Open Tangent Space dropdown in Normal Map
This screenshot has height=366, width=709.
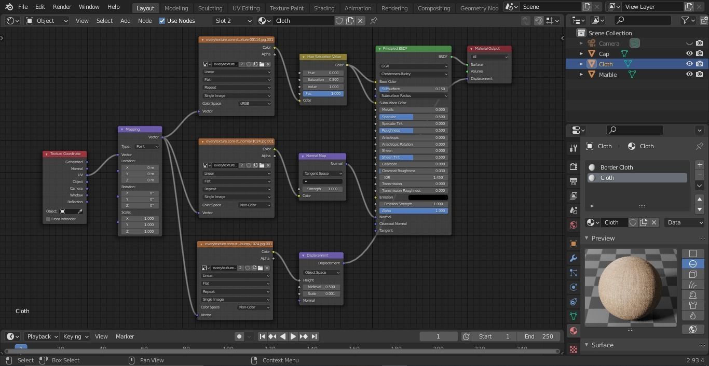point(322,173)
